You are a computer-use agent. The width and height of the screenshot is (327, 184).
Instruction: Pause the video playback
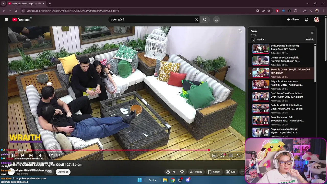(13, 155)
